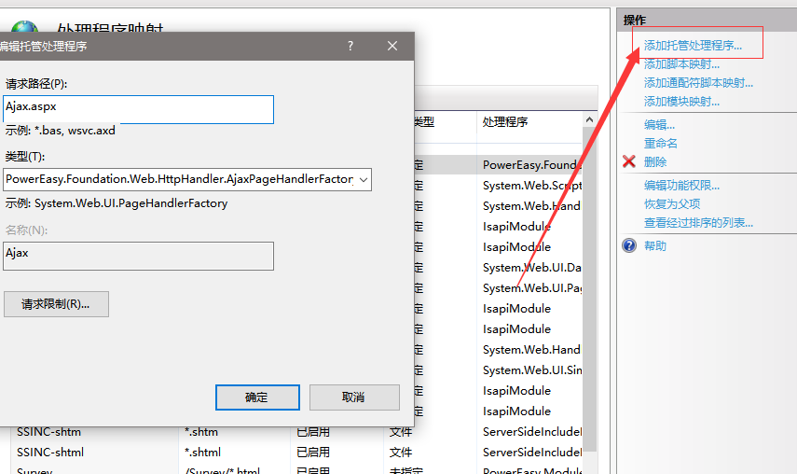Screen dimensions: 797x474
Task: Click the 编辑 action link
Action: point(659,125)
